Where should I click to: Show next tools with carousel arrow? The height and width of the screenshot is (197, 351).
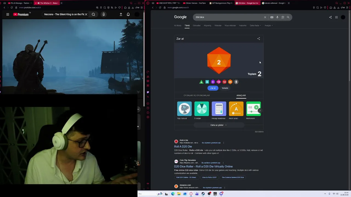(x=260, y=111)
